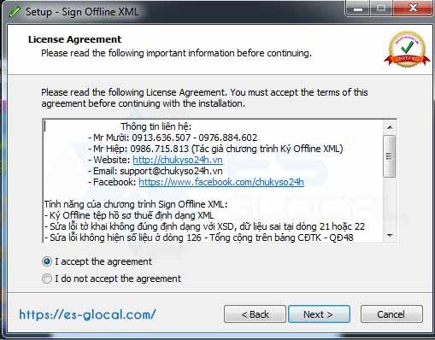Click the disabled maximize window button
This screenshot has height=340, width=435.
pos(381,9)
